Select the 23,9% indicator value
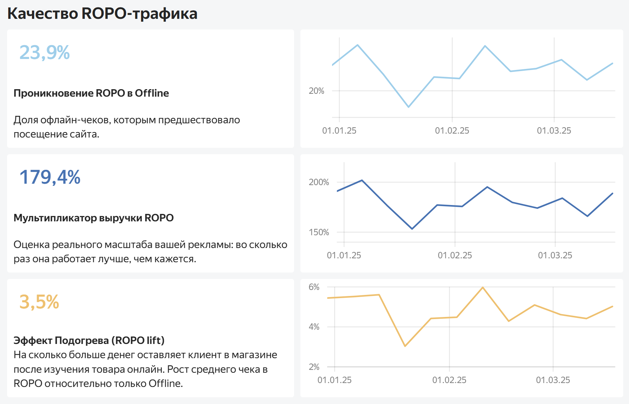Screen dimensions: 629x404 click(44, 53)
